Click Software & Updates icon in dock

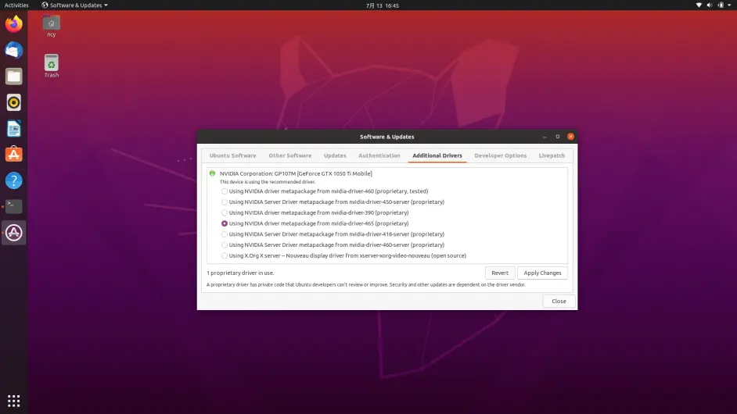click(x=13, y=232)
